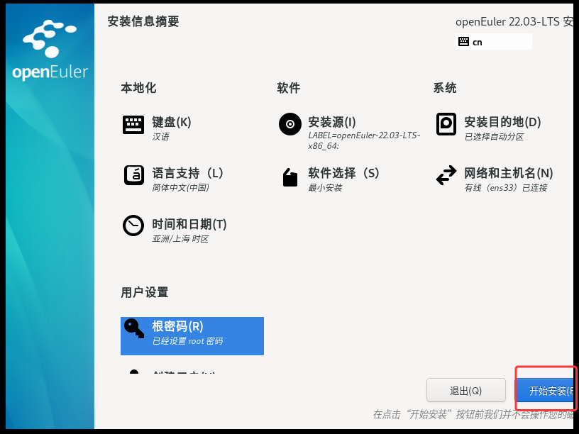
Task: Click the 已选择自动分区 partitioning status text
Action: [494, 137]
